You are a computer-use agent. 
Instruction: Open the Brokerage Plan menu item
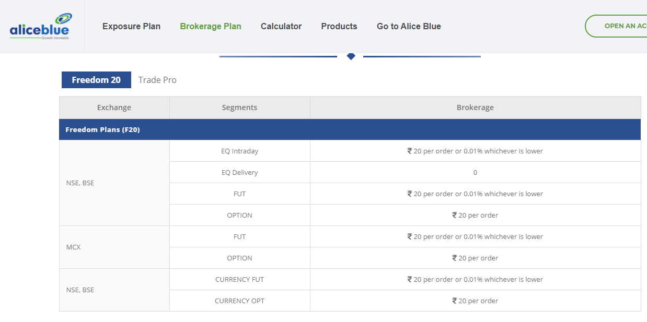tap(211, 26)
